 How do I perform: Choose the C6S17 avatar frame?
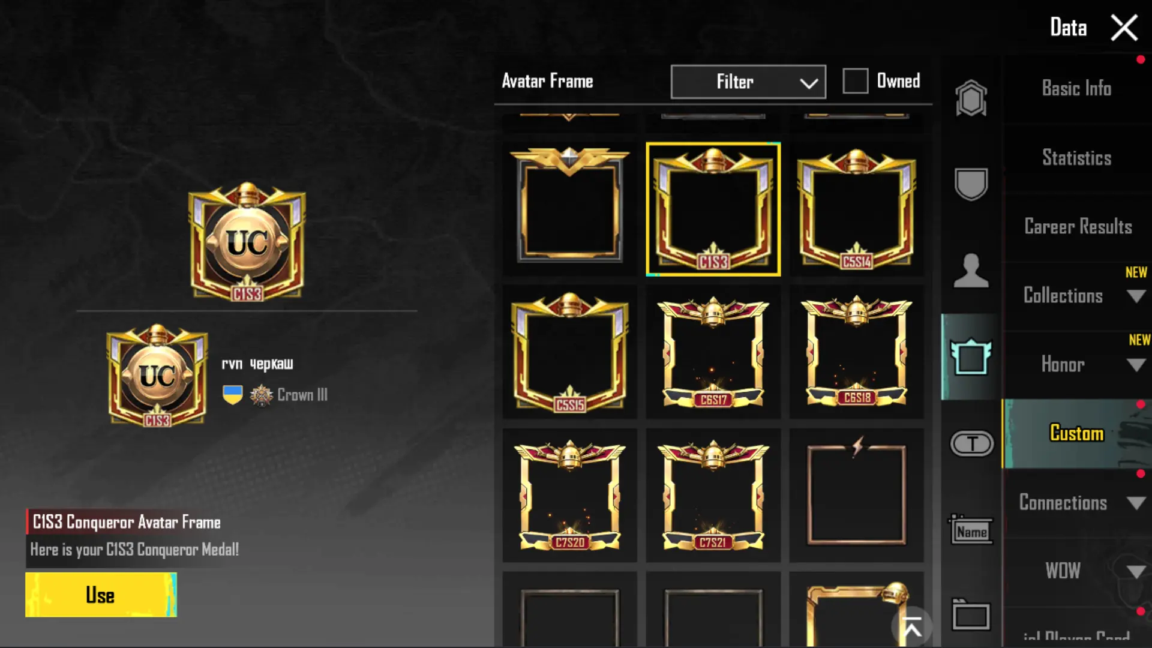713,352
